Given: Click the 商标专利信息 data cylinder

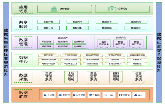Looking at the screenshot, I should click(x=48, y=64).
